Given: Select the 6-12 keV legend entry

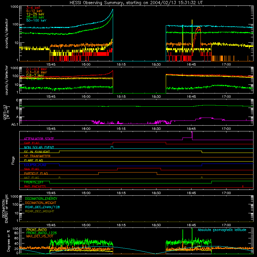Looking at the screenshot, I should [x=34, y=11].
